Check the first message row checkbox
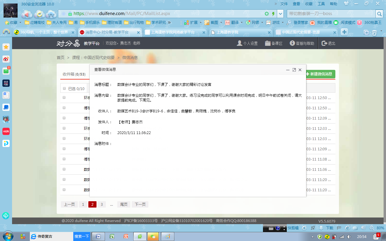The image size is (386, 241). [x=64, y=98]
